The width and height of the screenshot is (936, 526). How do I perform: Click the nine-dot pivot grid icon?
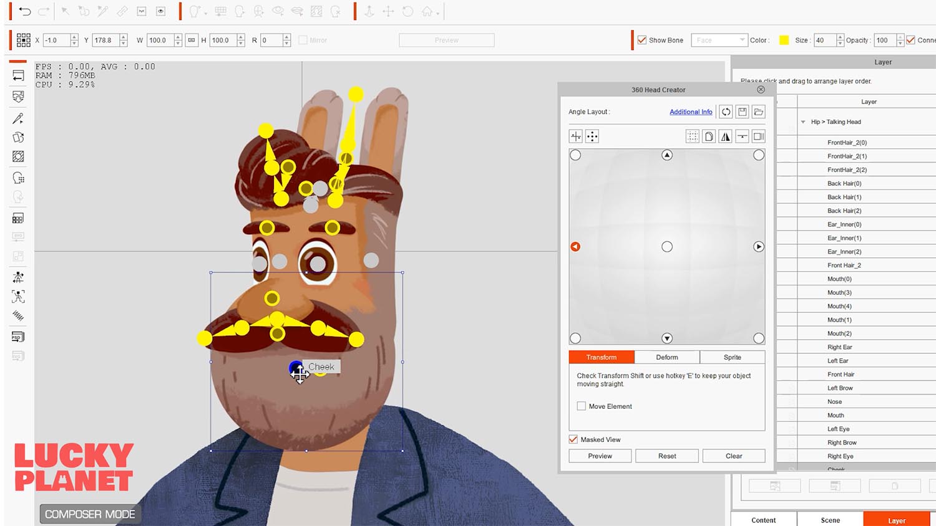24,41
